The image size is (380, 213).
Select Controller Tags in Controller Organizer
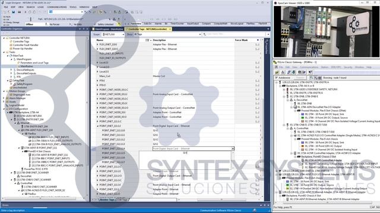(x=21, y=41)
